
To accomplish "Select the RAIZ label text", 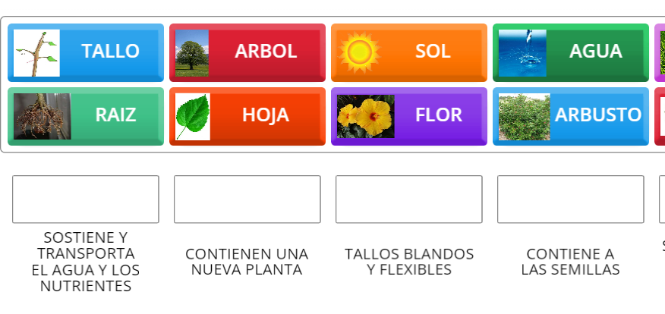I will pos(116,115).
